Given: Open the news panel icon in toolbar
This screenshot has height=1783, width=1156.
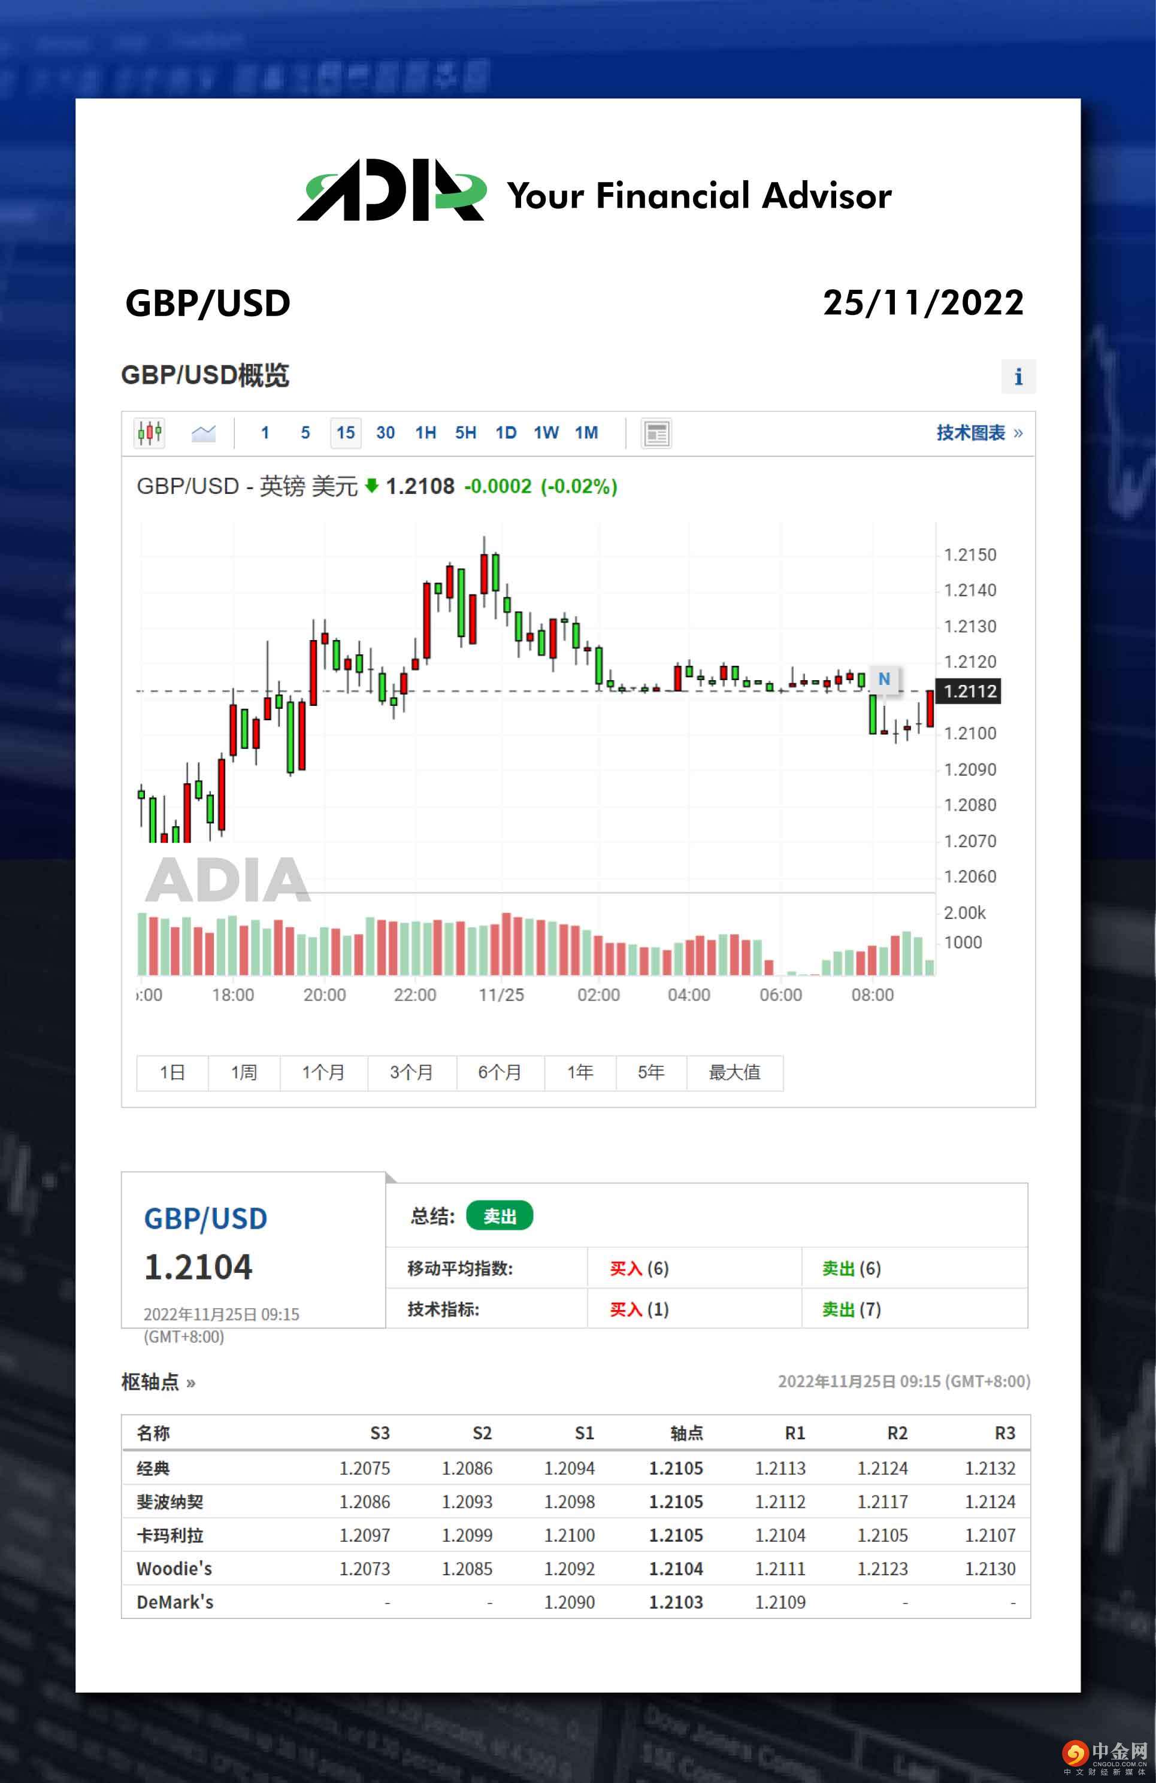Looking at the screenshot, I should 656,433.
